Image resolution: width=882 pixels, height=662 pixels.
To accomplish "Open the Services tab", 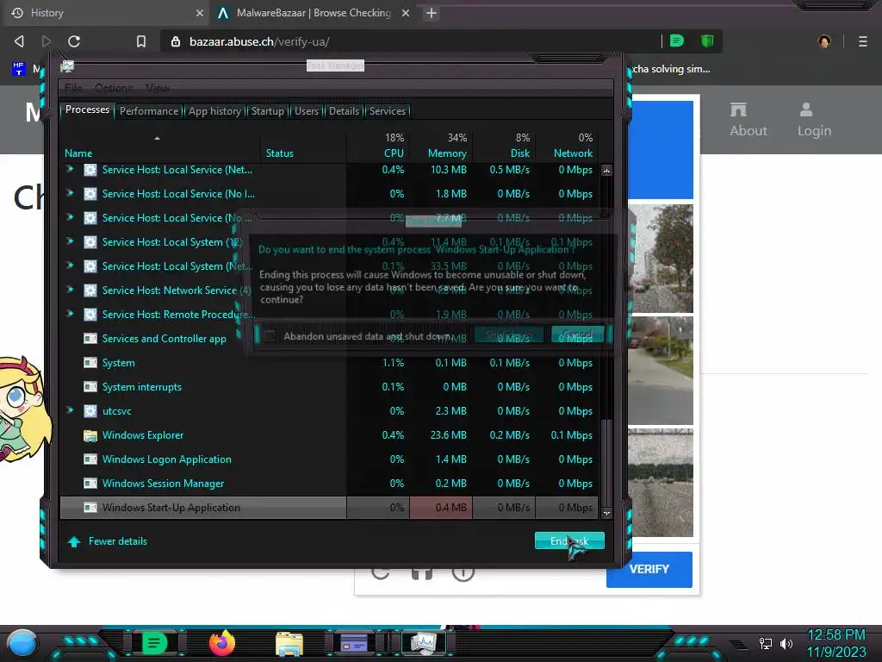I will [x=387, y=111].
